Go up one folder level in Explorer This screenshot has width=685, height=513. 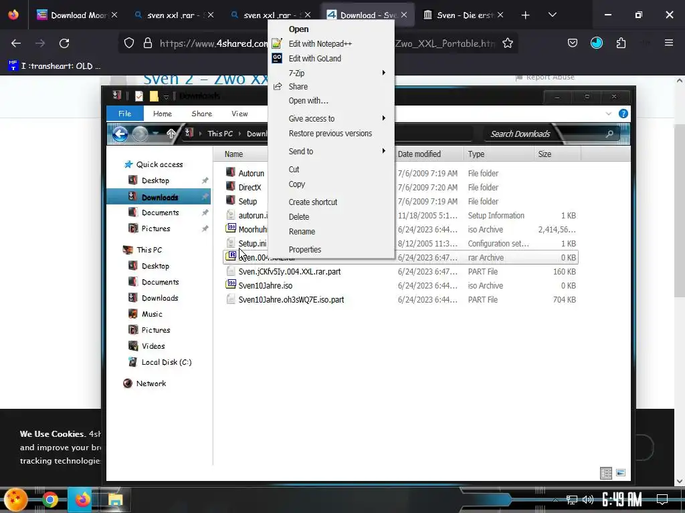click(x=171, y=134)
